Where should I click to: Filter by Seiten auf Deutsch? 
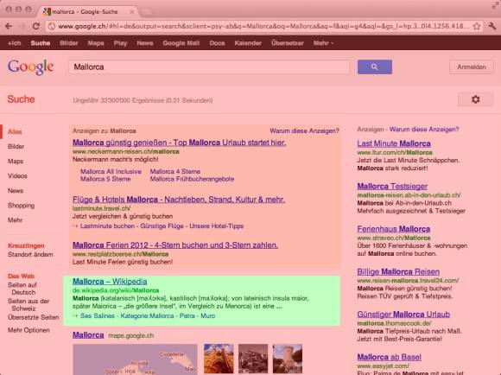click(x=22, y=289)
